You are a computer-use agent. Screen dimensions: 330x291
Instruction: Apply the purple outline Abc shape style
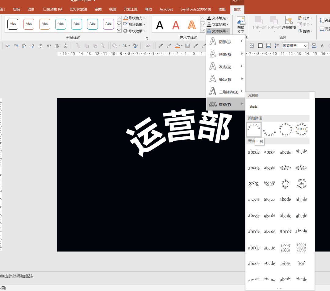click(108, 24)
